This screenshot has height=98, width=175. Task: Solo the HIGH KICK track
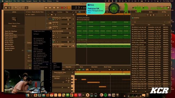click(55, 24)
